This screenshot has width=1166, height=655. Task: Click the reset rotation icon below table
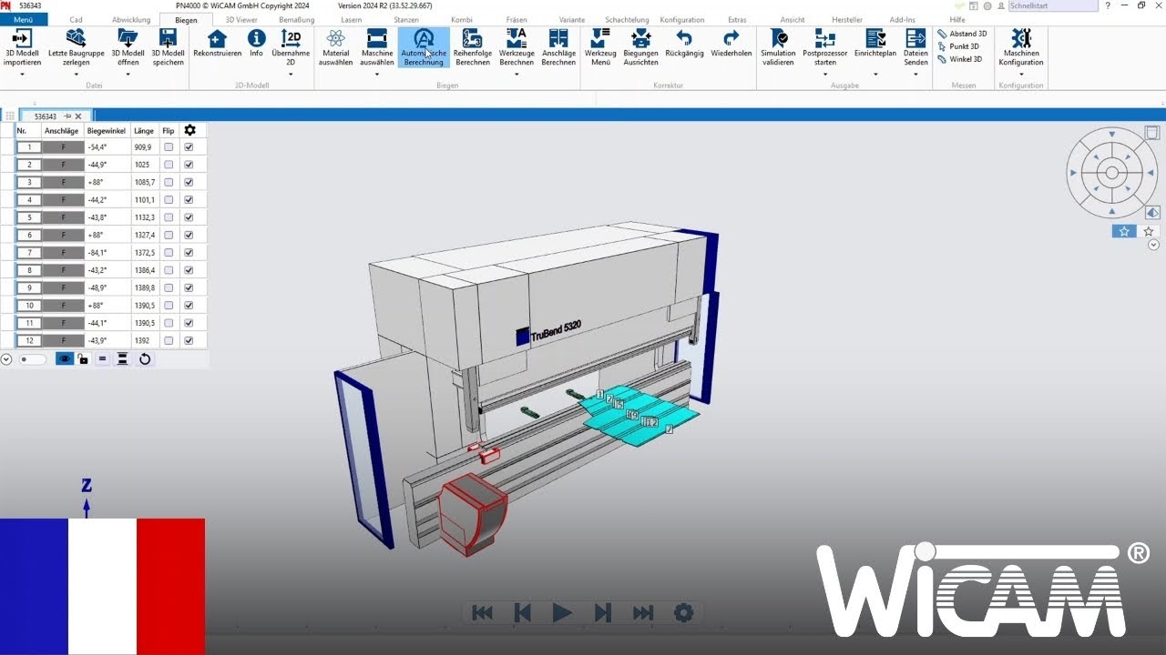(x=145, y=359)
